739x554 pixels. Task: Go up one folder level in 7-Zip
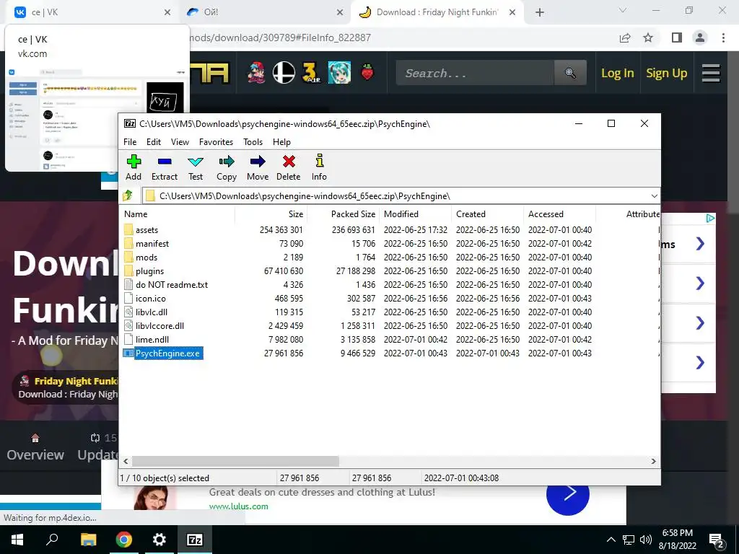(128, 195)
